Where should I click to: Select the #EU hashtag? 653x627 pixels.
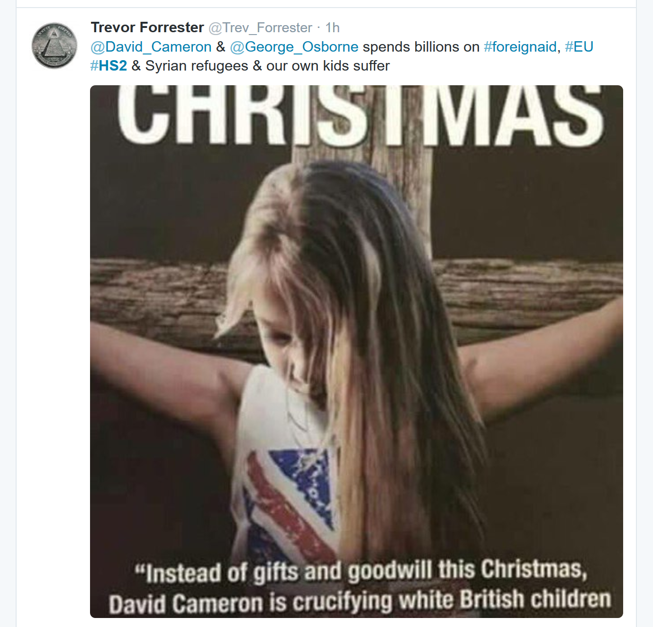[579, 47]
